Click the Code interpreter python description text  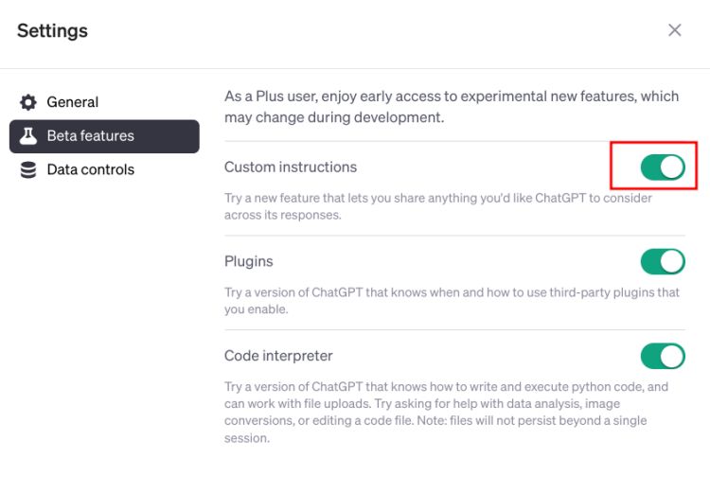click(x=446, y=412)
